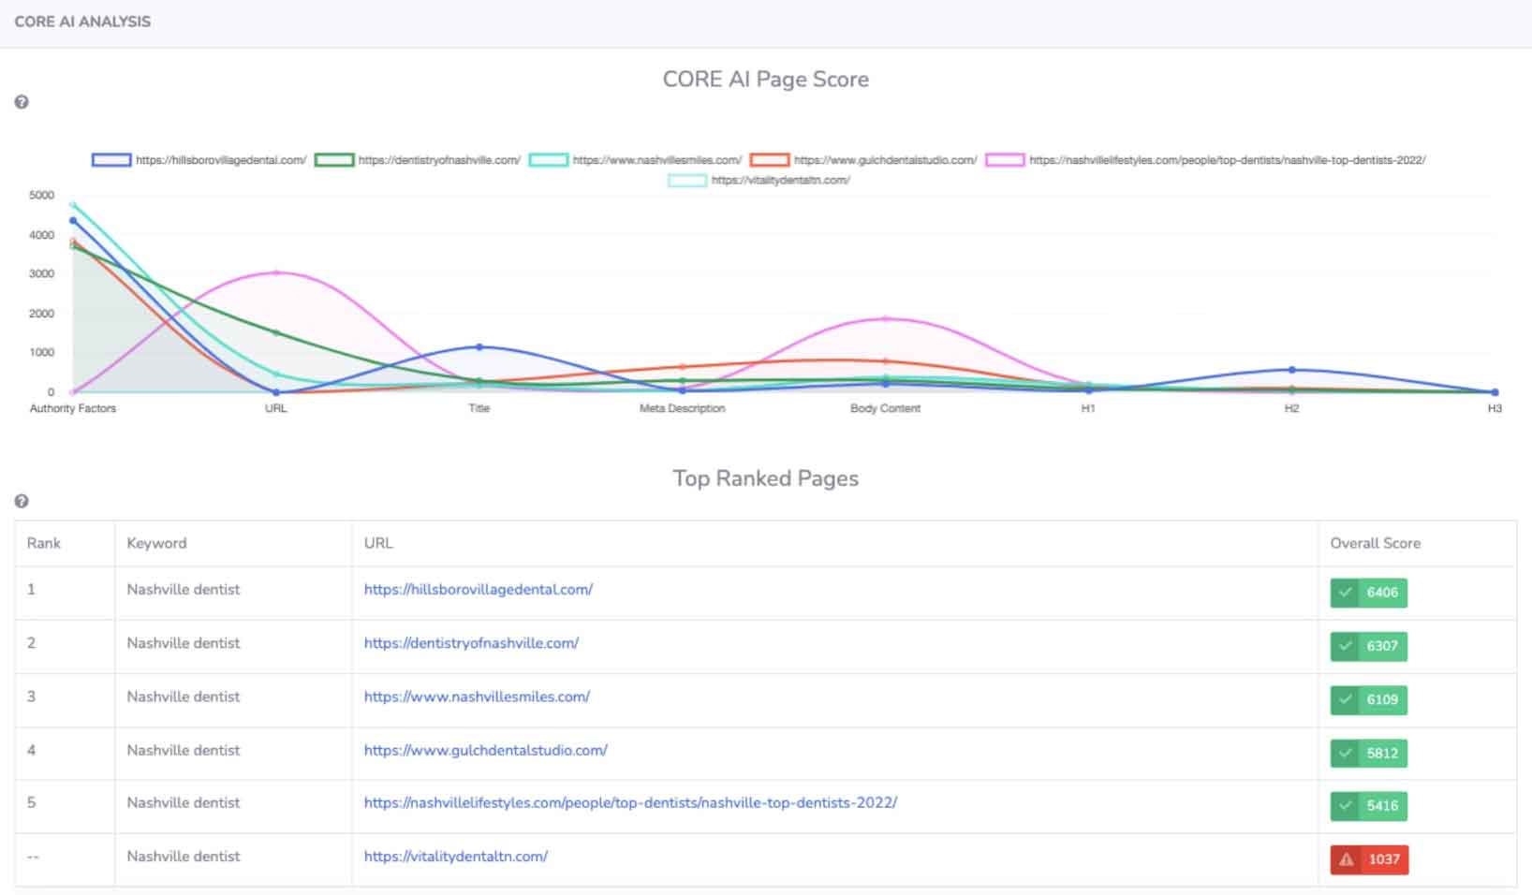The width and height of the screenshot is (1532, 895).
Task: Toggle nashvillesmiles.com teal legend swatch
Action: coord(548,160)
